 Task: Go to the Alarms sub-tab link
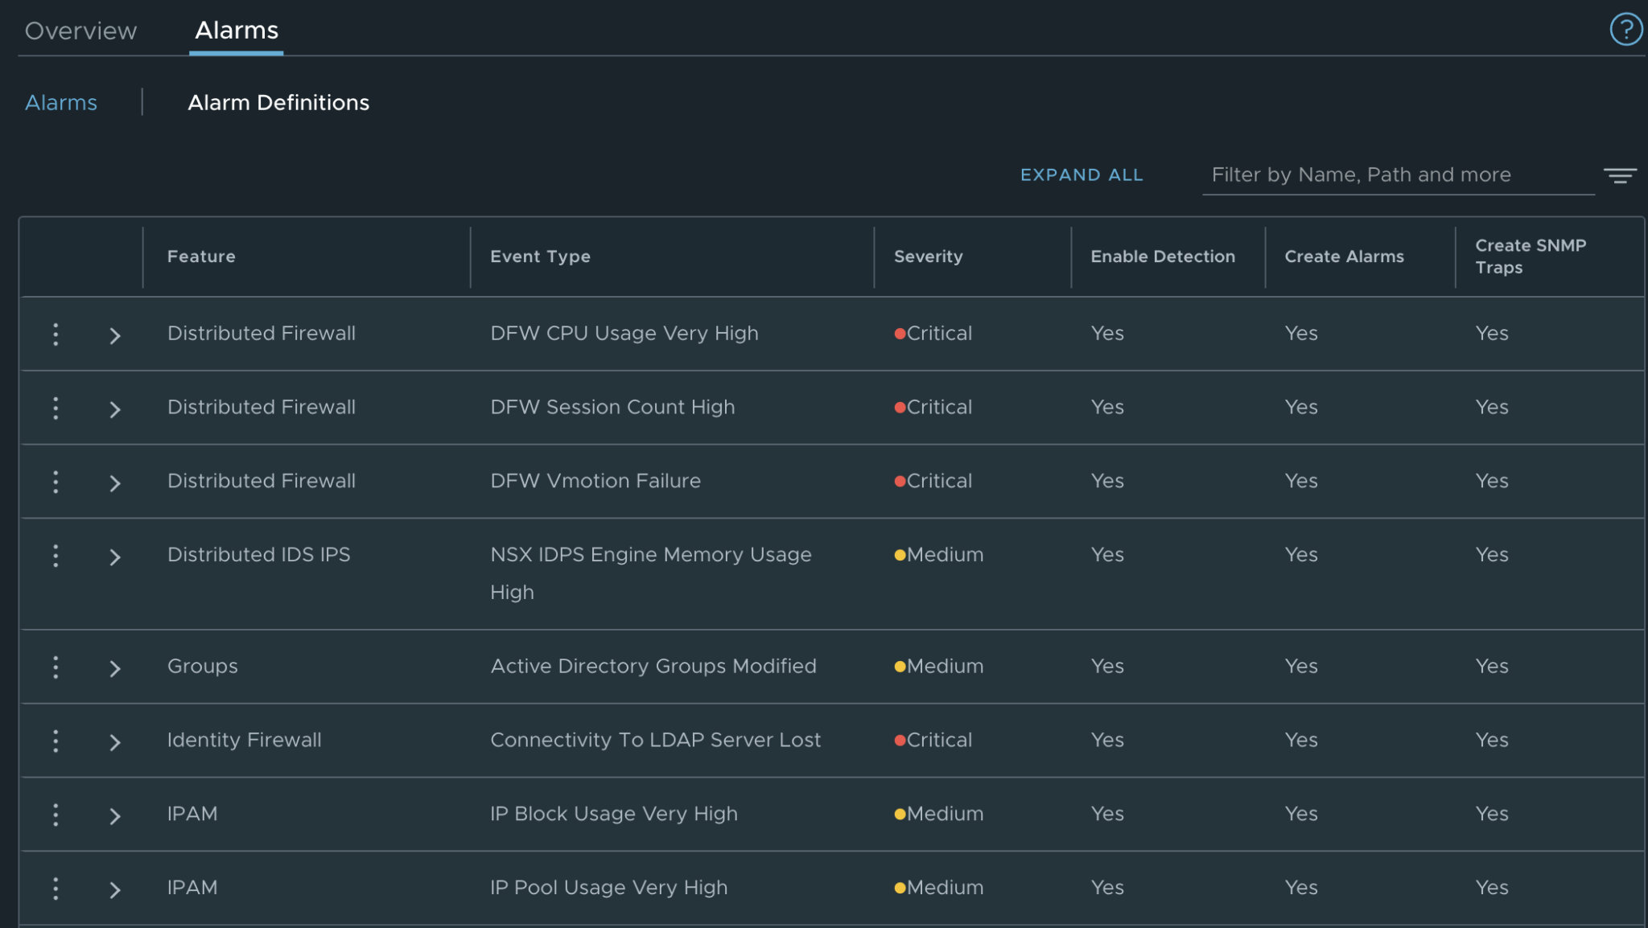coord(61,102)
